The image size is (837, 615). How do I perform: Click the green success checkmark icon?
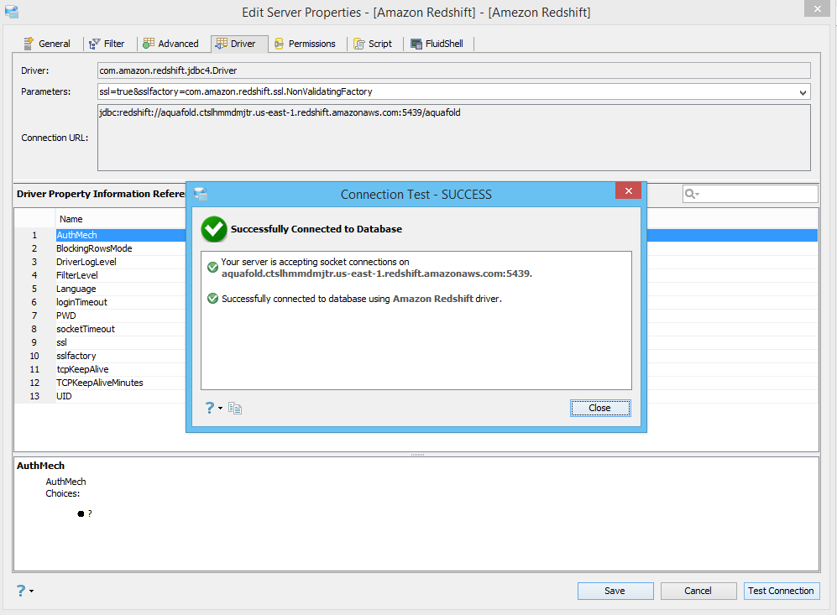click(214, 229)
